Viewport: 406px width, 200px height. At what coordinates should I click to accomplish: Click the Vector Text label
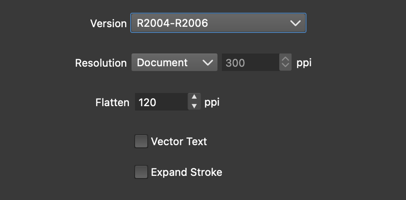179,142
